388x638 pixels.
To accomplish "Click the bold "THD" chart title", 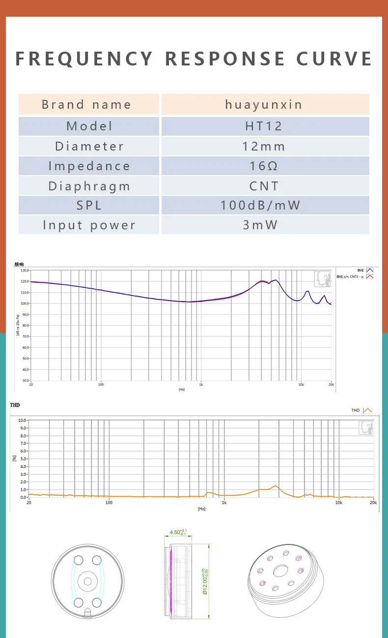I will click(x=15, y=405).
